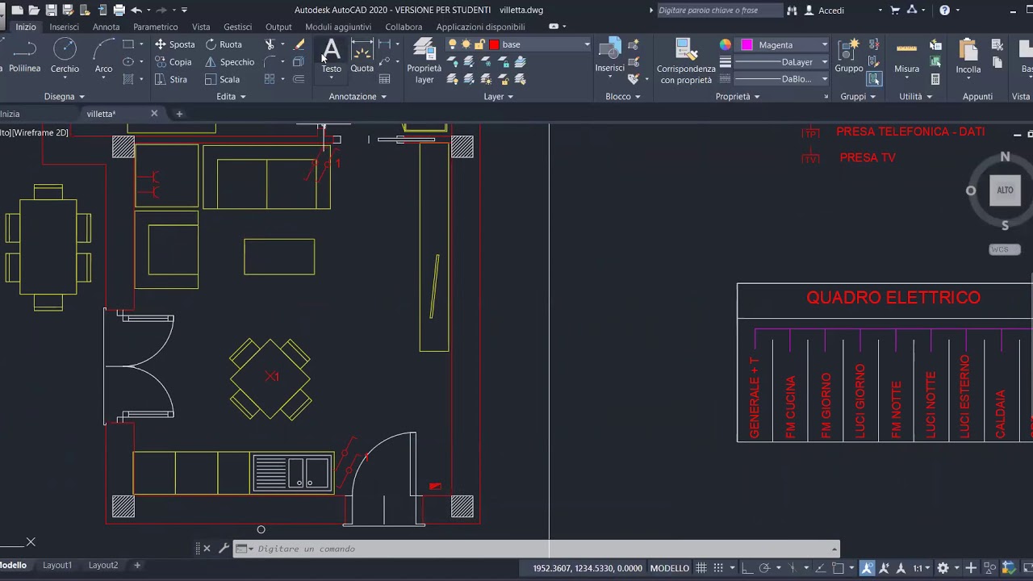The height and width of the screenshot is (581, 1033).
Task: Click the Stira stretch tool
Action: point(170,79)
